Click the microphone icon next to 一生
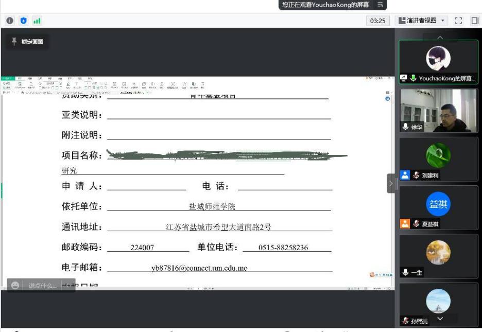The width and height of the screenshot is (482, 332). (x=406, y=272)
